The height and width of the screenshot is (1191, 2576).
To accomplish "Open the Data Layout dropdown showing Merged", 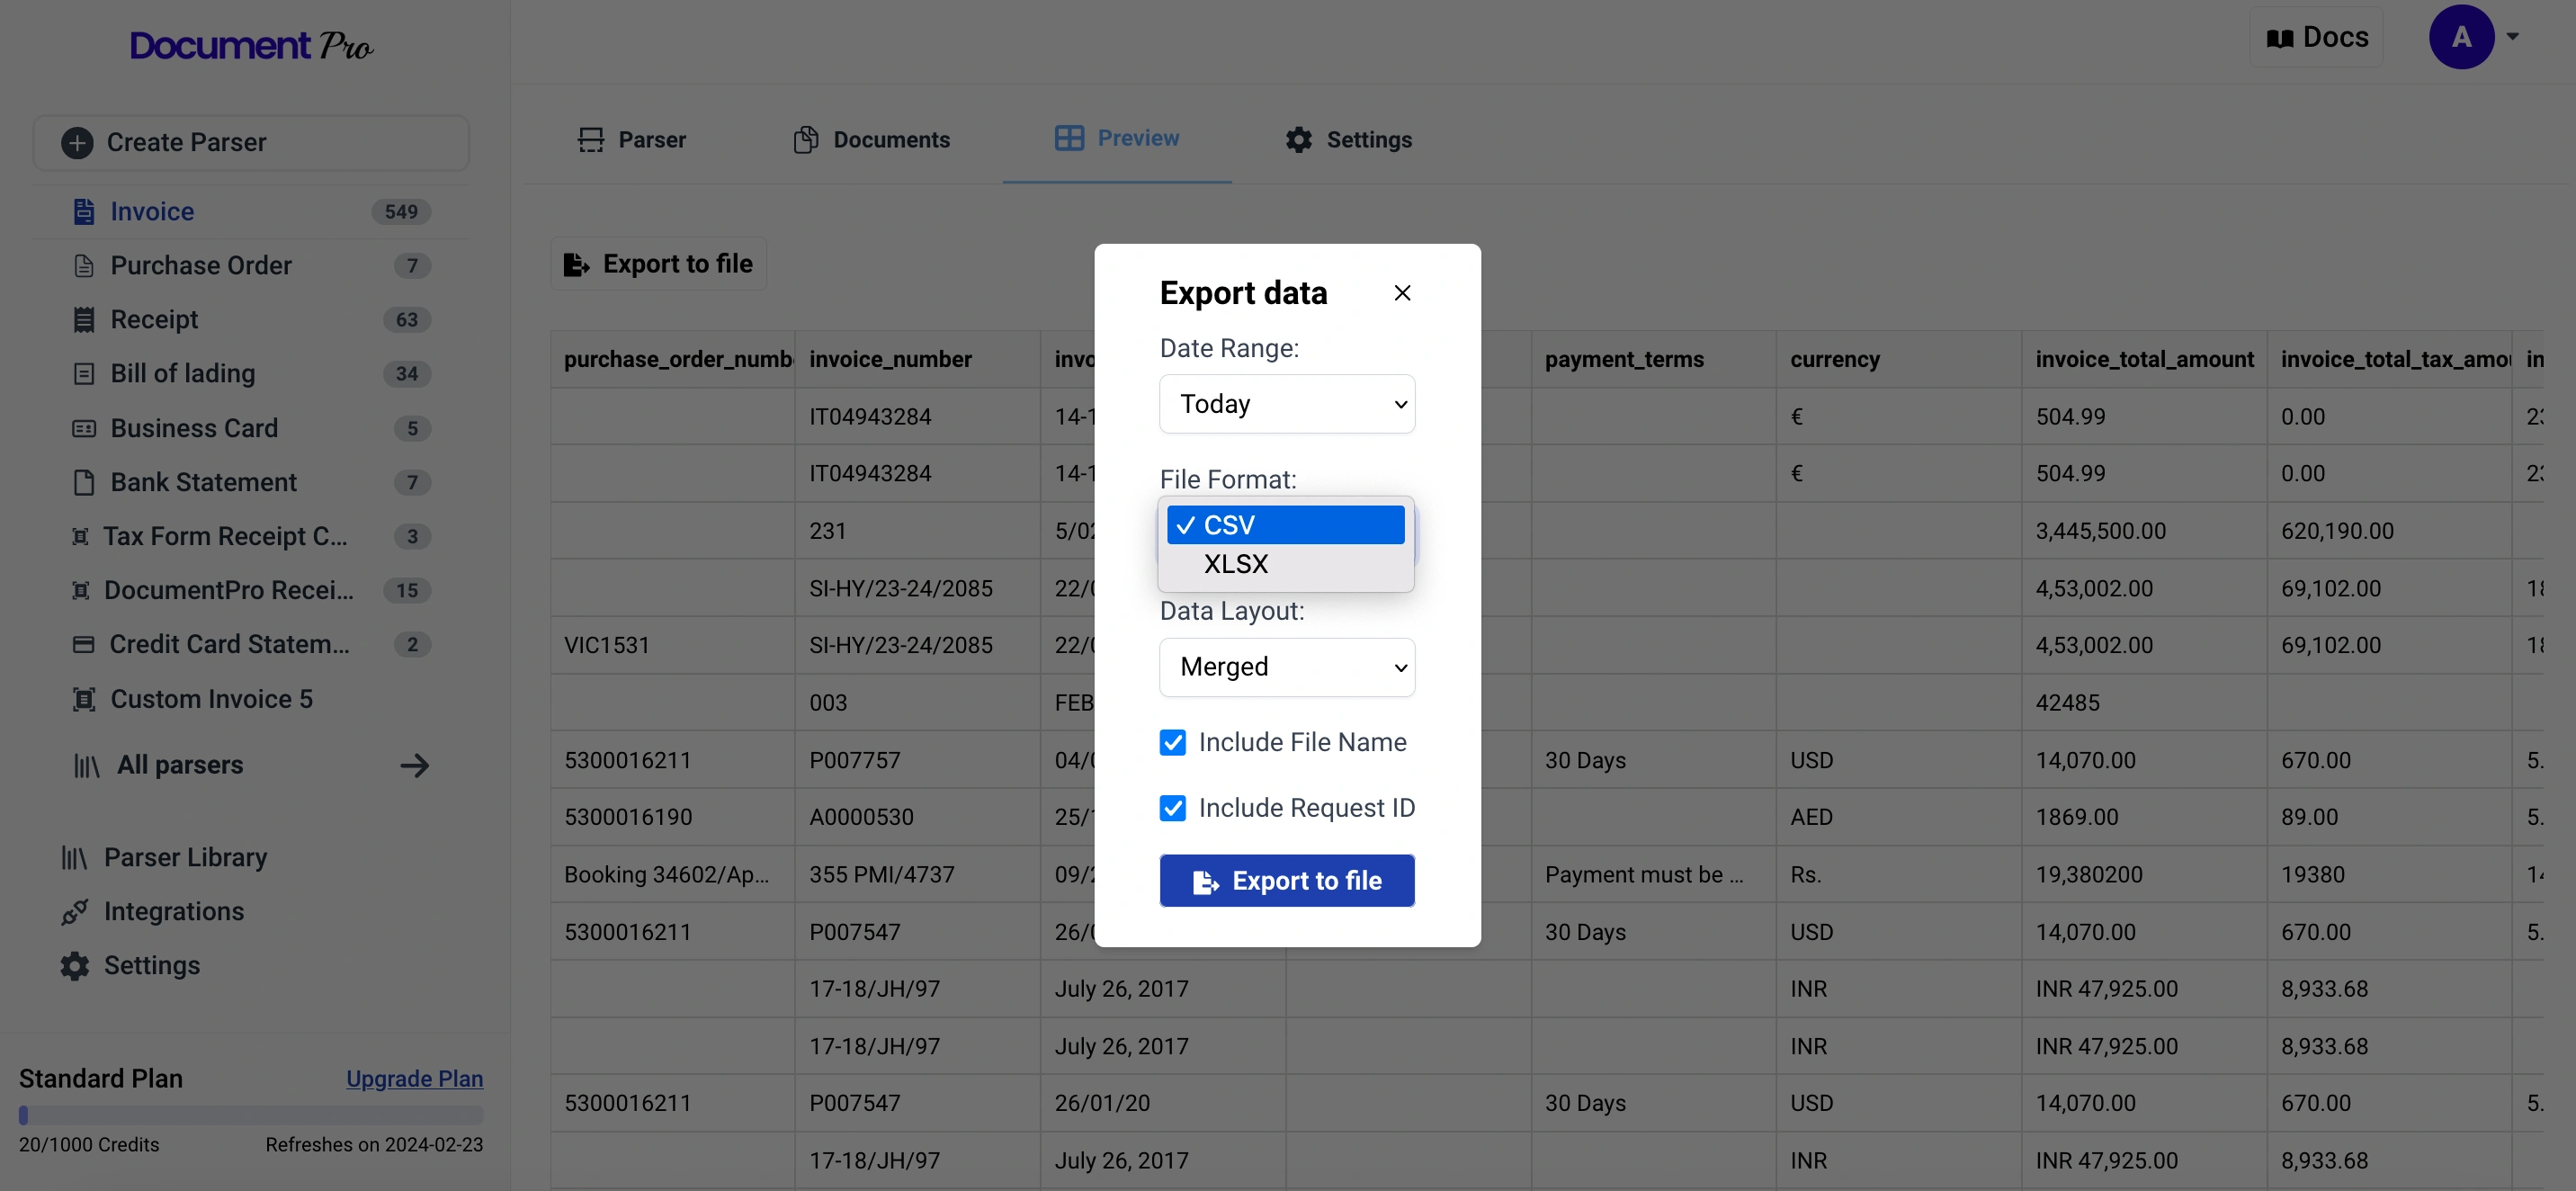I will coord(1287,667).
